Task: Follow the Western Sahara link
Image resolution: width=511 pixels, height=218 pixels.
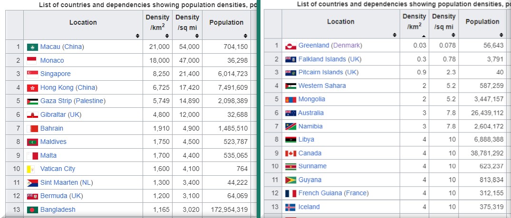Action: coord(322,85)
